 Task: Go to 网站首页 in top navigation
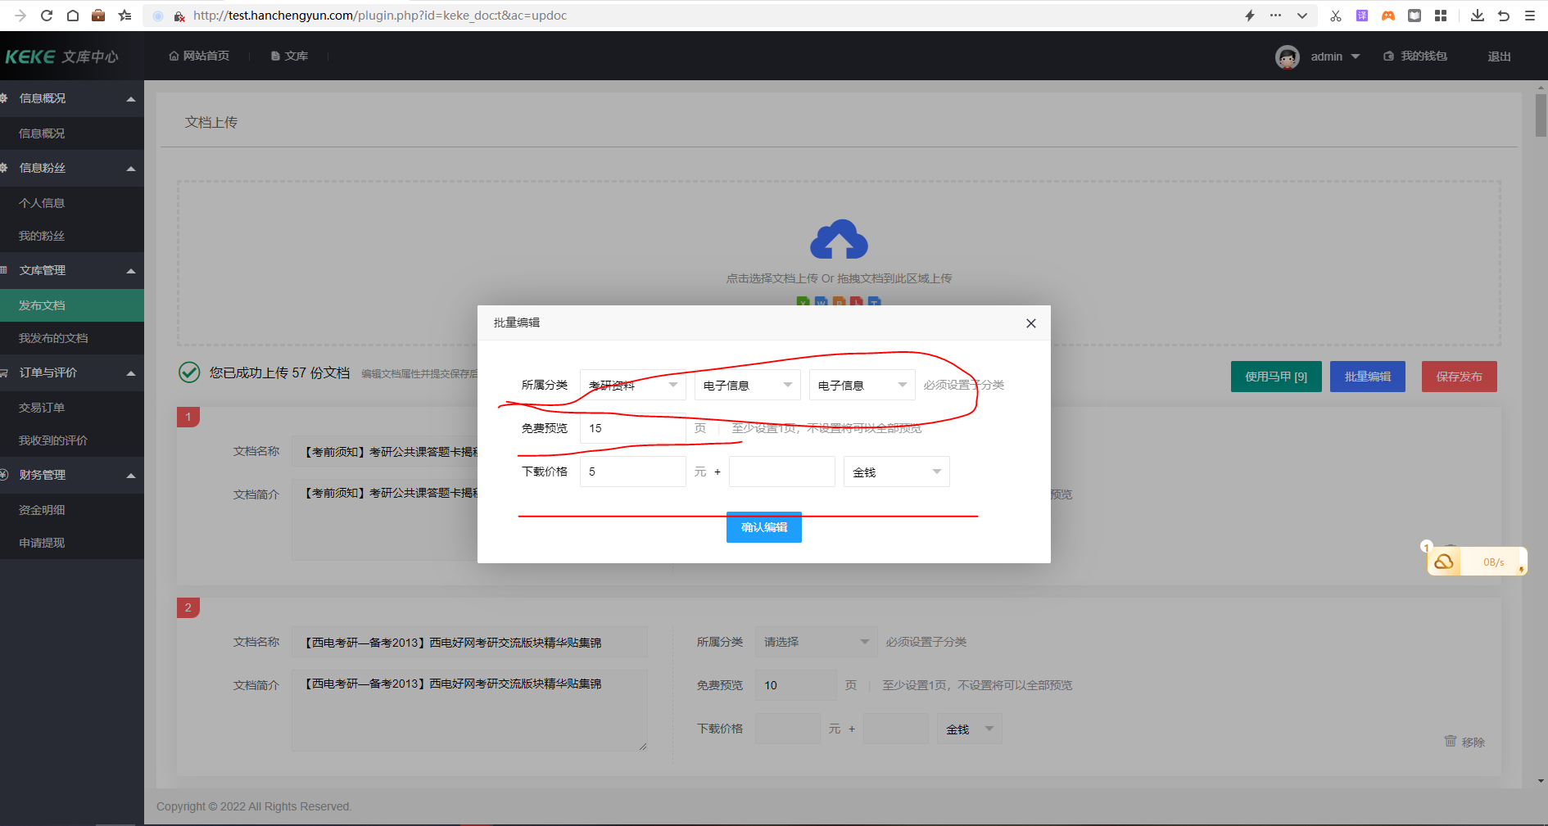point(199,56)
